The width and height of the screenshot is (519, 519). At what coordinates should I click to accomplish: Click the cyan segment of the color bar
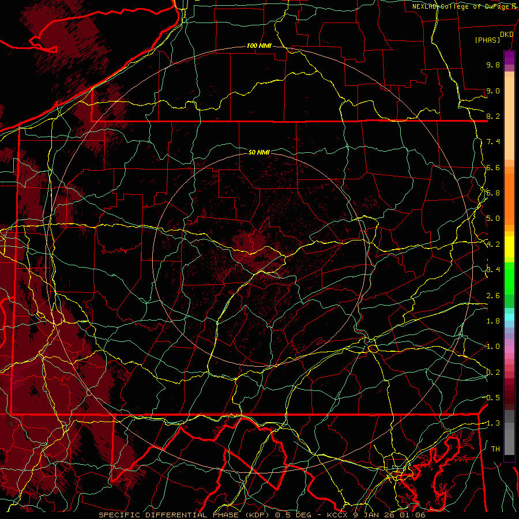click(x=509, y=317)
